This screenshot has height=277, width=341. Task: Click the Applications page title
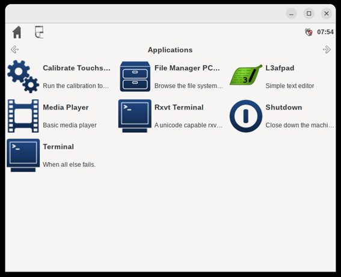tap(170, 50)
